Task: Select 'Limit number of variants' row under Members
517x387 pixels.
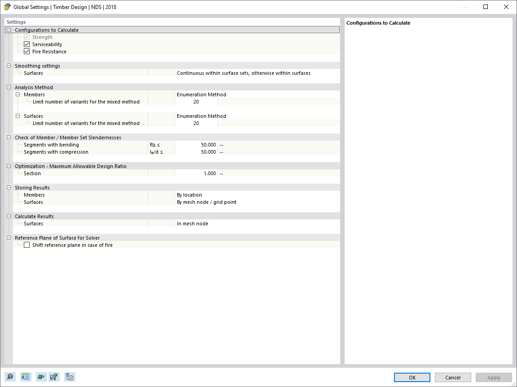Action: (x=86, y=102)
